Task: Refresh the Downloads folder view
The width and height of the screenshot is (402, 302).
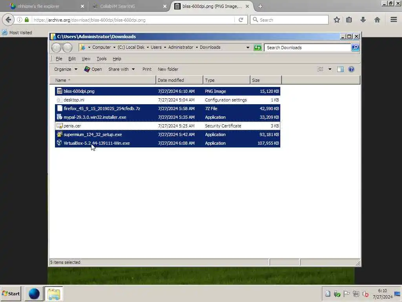Action: tap(258, 48)
